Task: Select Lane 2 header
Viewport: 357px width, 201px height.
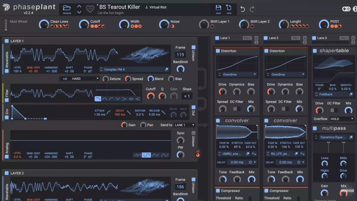Action: 273,38
